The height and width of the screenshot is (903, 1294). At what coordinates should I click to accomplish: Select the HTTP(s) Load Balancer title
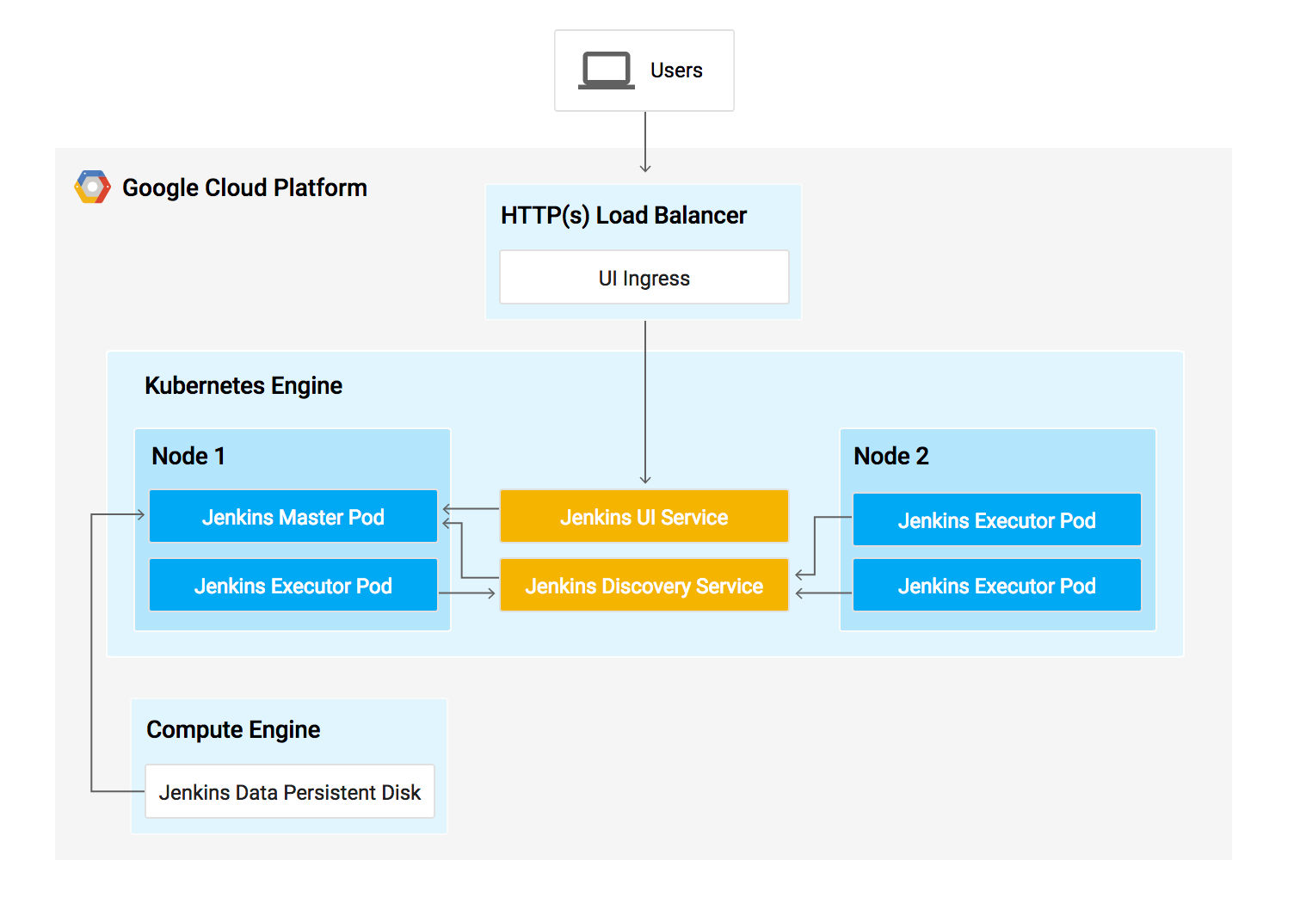[624, 215]
